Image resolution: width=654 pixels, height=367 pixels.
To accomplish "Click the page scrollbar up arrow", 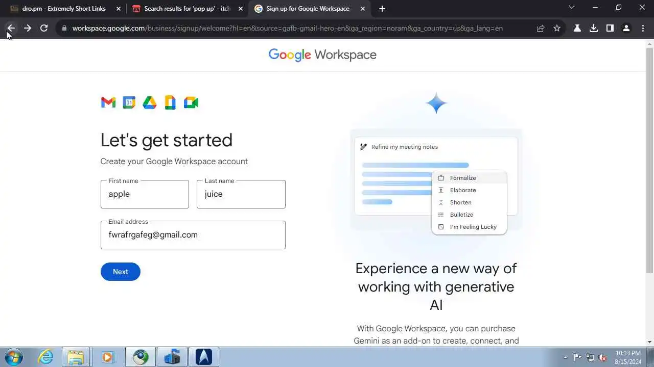I will (x=649, y=44).
